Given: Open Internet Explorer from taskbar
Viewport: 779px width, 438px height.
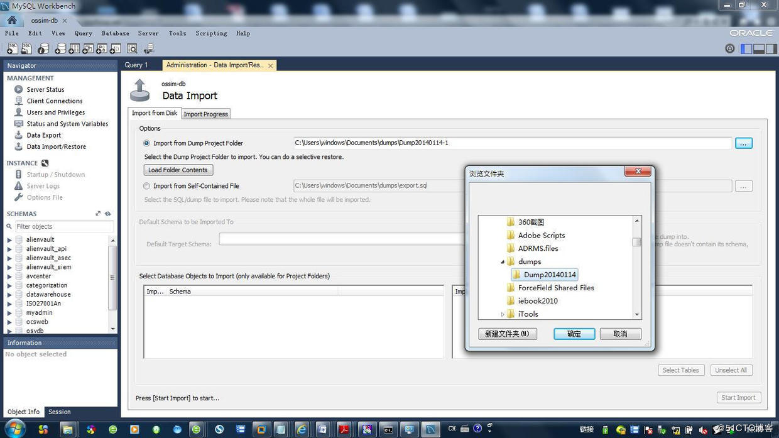Looking at the screenshot, I should pyautogui.click(x=302, y=430).
